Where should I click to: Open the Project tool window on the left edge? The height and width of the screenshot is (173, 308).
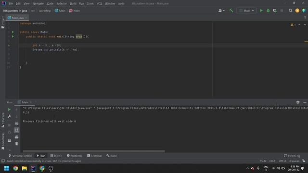pyautogui.click(x=3, y=23)
